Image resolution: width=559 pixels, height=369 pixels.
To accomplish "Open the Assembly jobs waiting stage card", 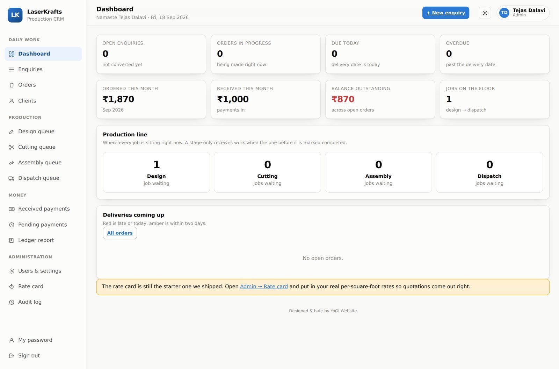I will tap(378, 172).
